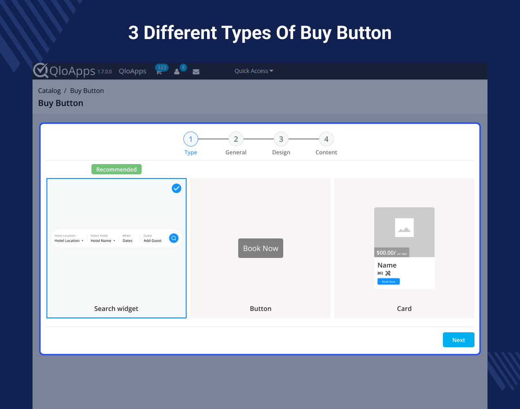Click the Add Guest field in widget preview
Image resolution: width=520 pixels, height=409 pixels.
153,241
